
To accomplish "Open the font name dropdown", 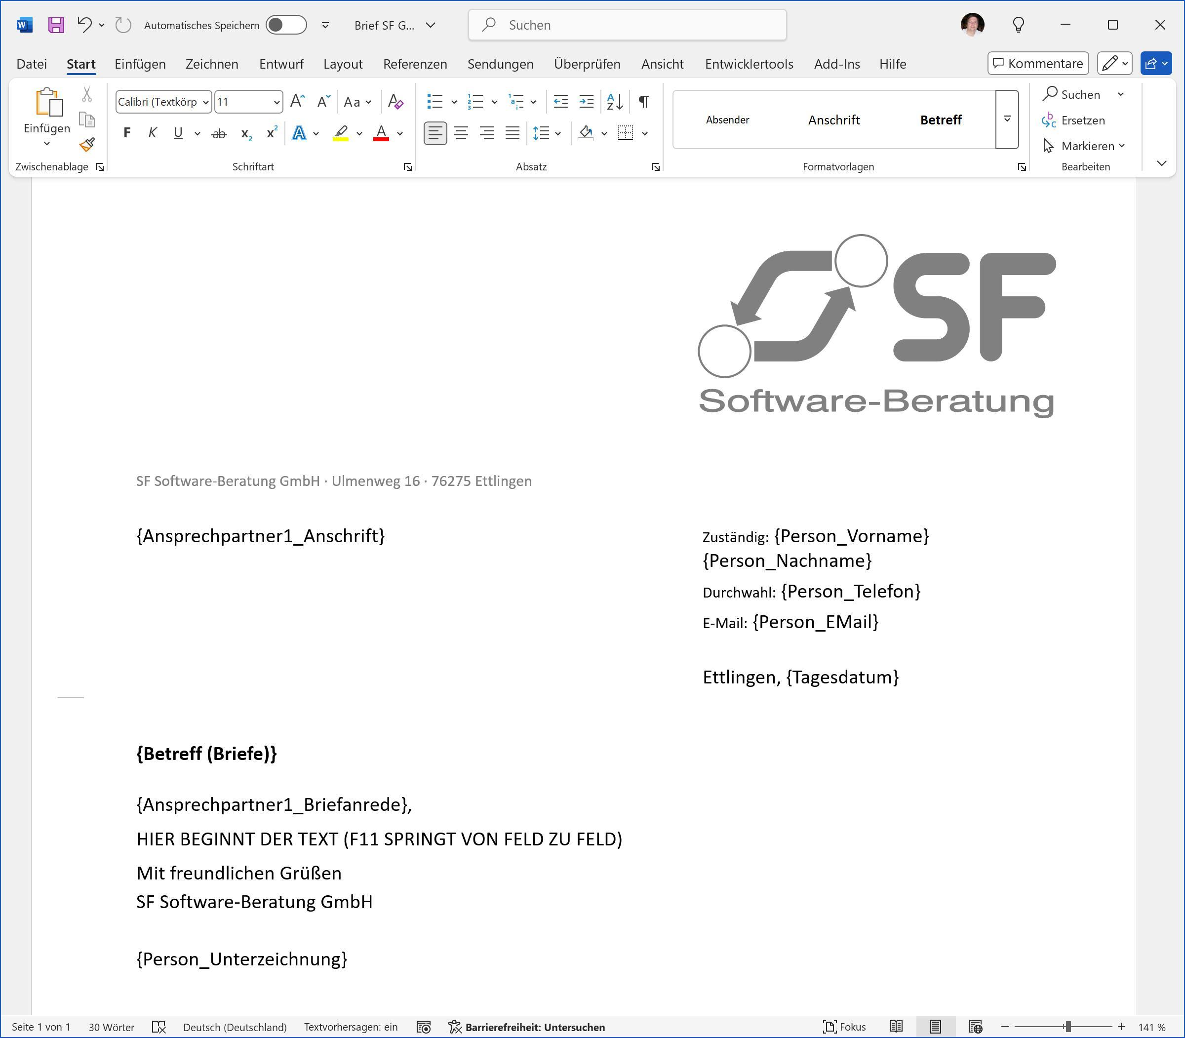I will (x=205, y=102).
